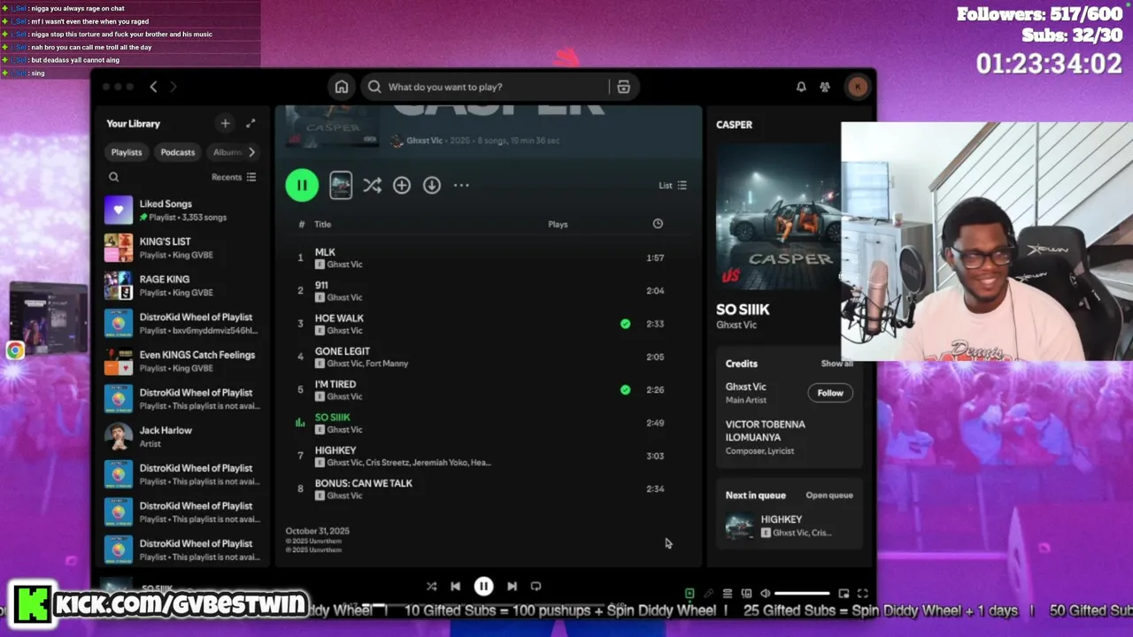Toggle Now Playing view
Image resolution: width=1133 pixels, height=637 pixels.
tap(690, 594)
